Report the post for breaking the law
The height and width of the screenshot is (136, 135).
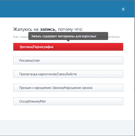(68, 88)
